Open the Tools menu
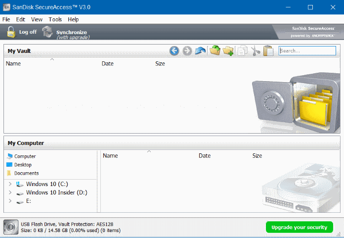This screenshot has height=238, width=344. [55, 19]
